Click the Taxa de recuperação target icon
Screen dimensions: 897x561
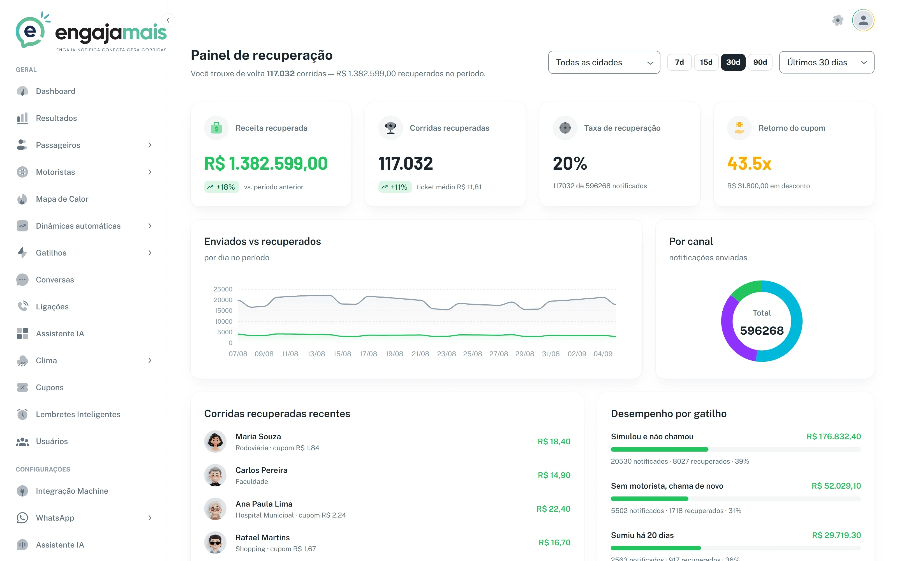(565, 128)
